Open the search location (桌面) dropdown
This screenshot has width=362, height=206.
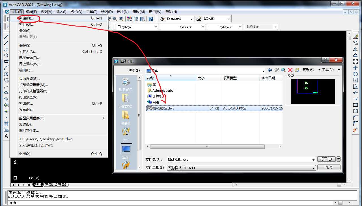tap(263, 71)
